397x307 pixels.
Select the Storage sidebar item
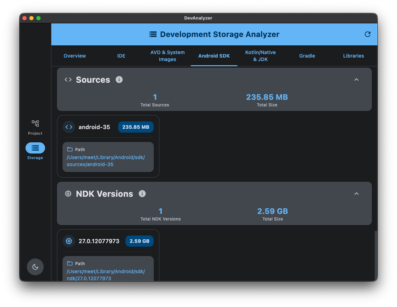click(35, 151)
